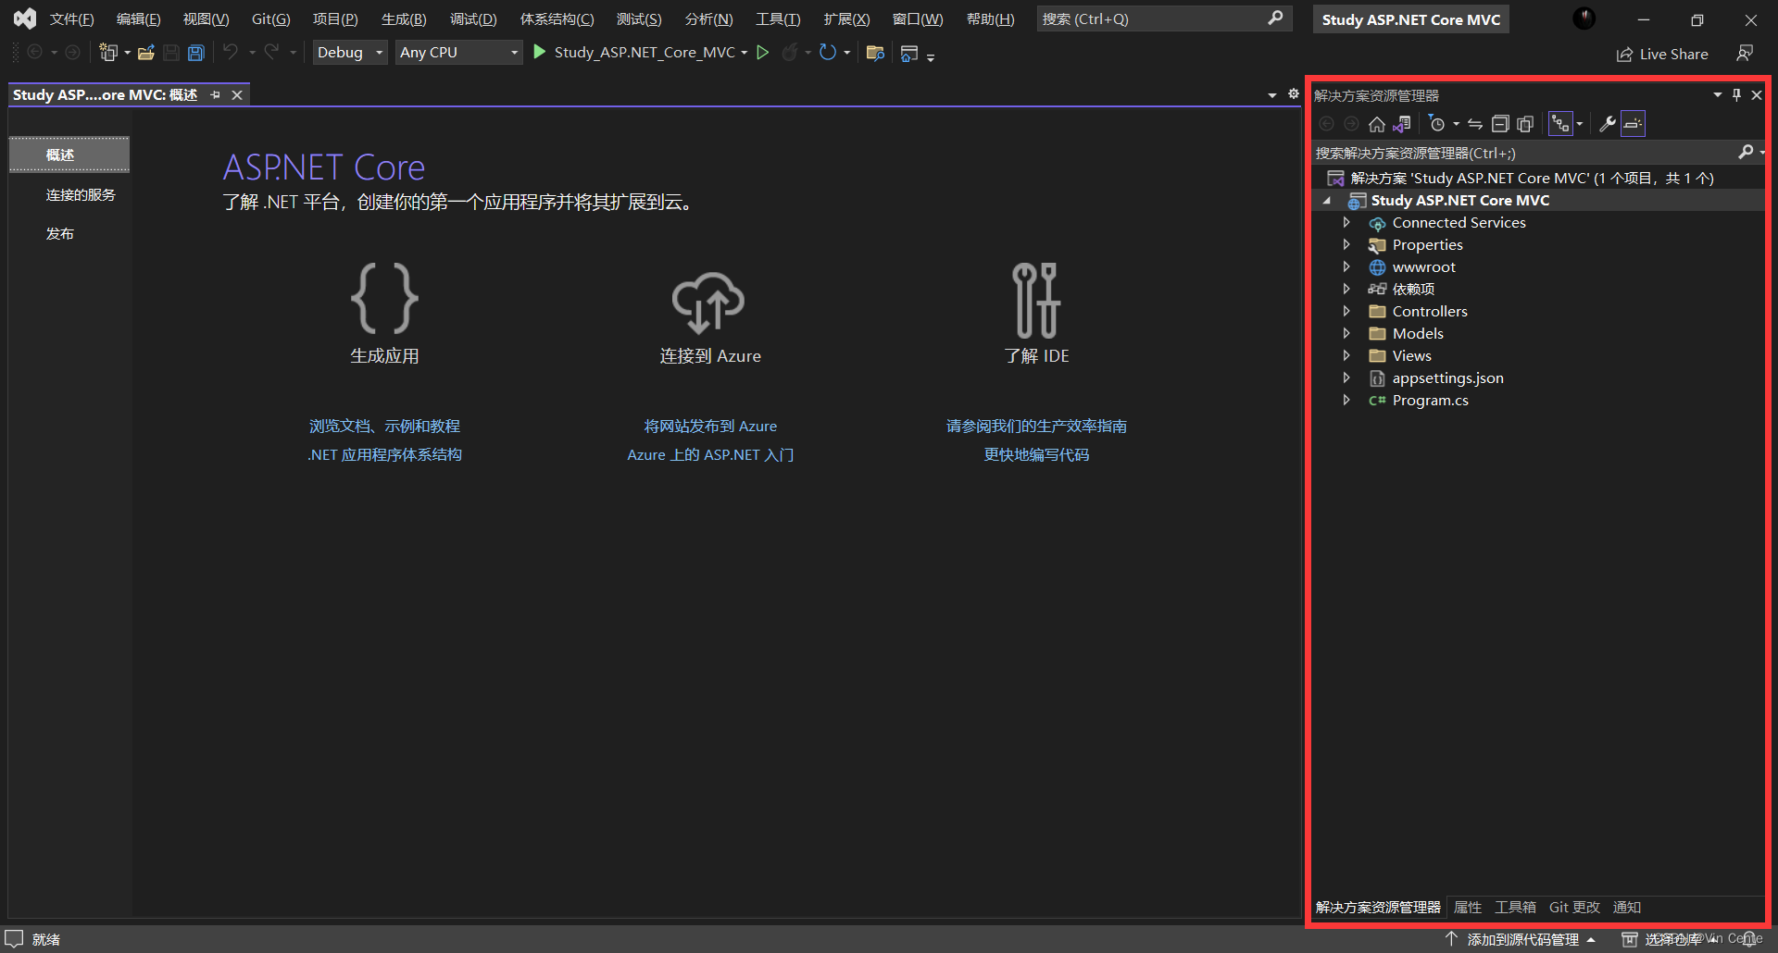The width and height of the screenshot is (1778, 953).
Task: Click the Pending Changes Filter clock icon
Action: point(1437,124)
